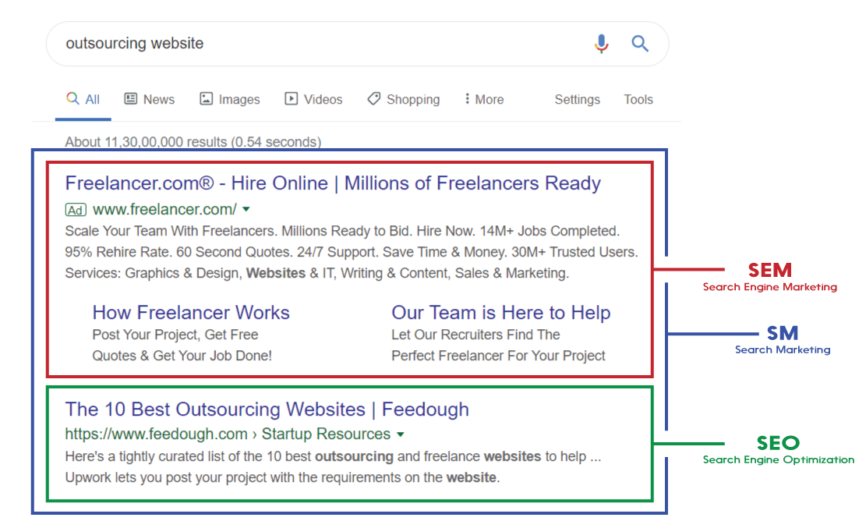Click the blue magnifying glass search icon
Screen dimensions: 866x521
(x=639, y=44)
